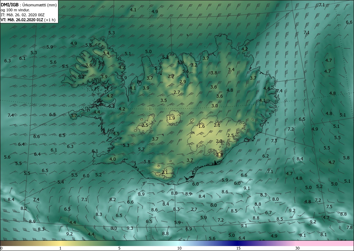Click the dark navy segment of the colour scale

pyautogui.click(x=237, y=243)
